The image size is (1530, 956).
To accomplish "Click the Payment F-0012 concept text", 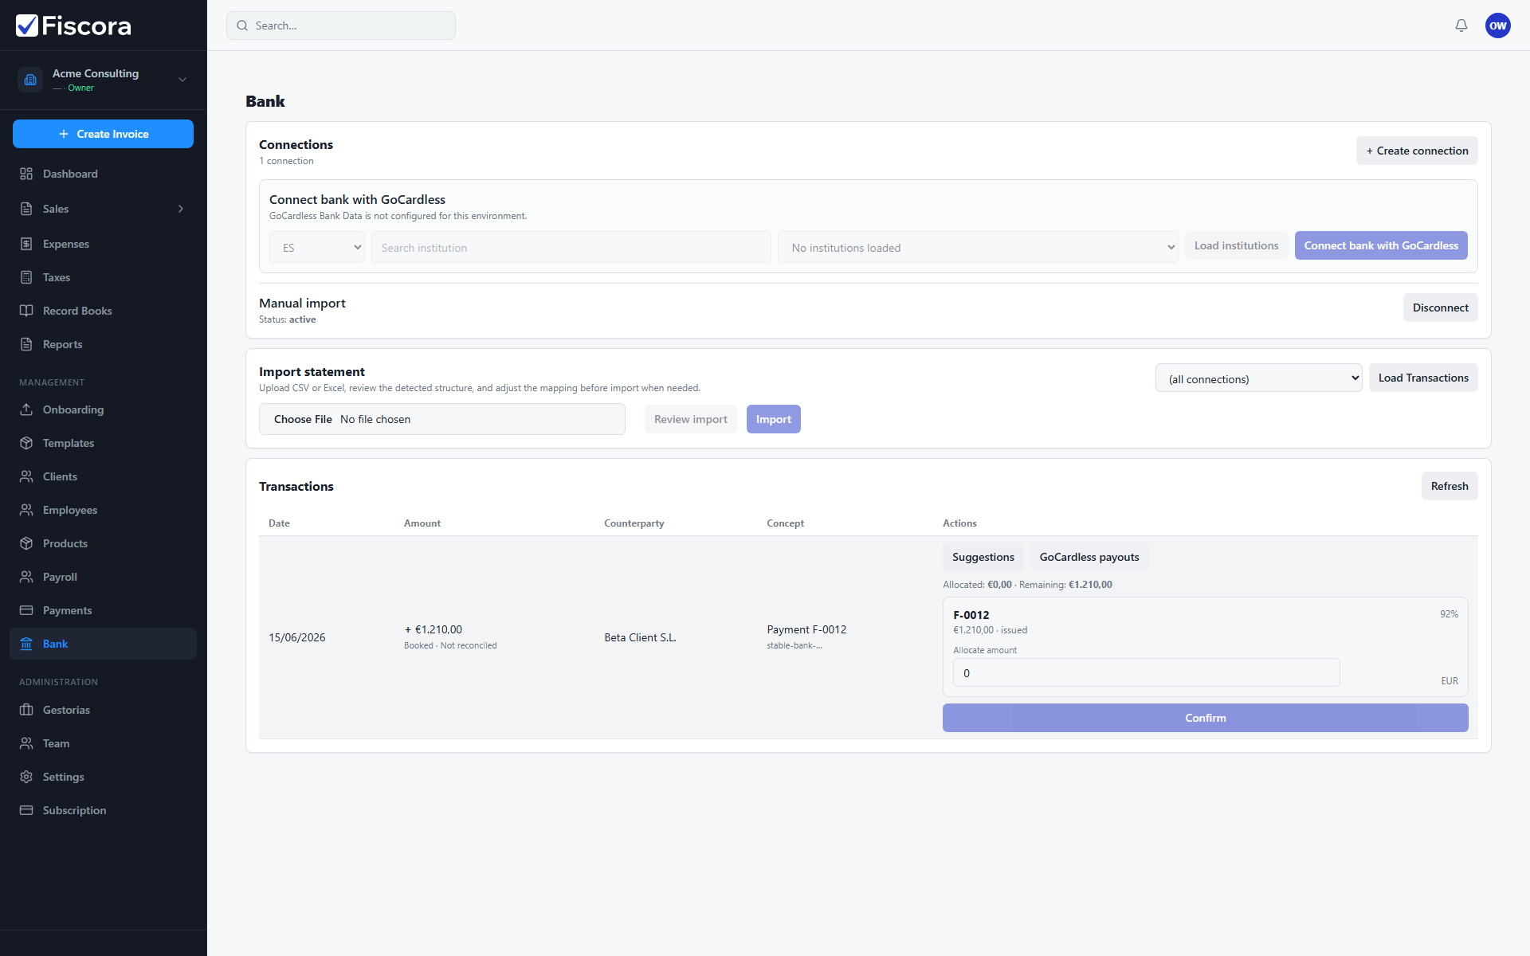I will coord(806,629).
